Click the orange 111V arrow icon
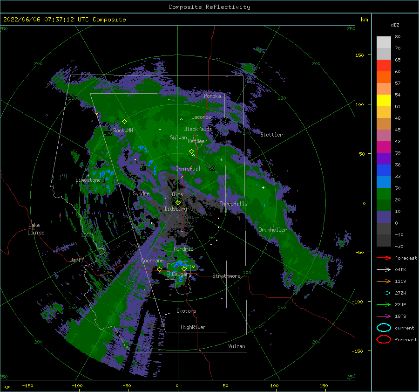Screen dimensions: 419x392 click(x=384, y=281)
